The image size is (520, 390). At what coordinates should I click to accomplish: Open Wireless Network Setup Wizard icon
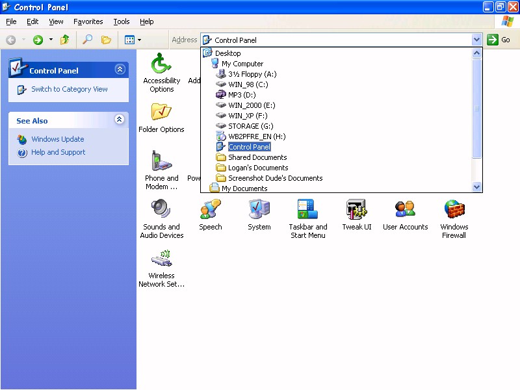161,268
